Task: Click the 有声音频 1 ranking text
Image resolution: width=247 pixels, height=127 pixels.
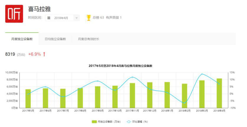Action: coord(114,17)
